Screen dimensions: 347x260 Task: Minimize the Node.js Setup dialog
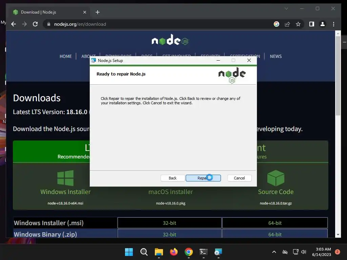[x=218, y=60]
